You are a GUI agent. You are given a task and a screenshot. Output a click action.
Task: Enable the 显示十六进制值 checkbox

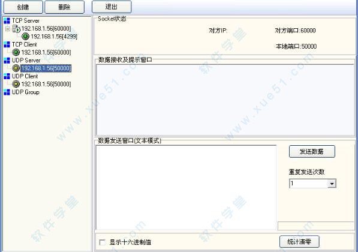103,242
